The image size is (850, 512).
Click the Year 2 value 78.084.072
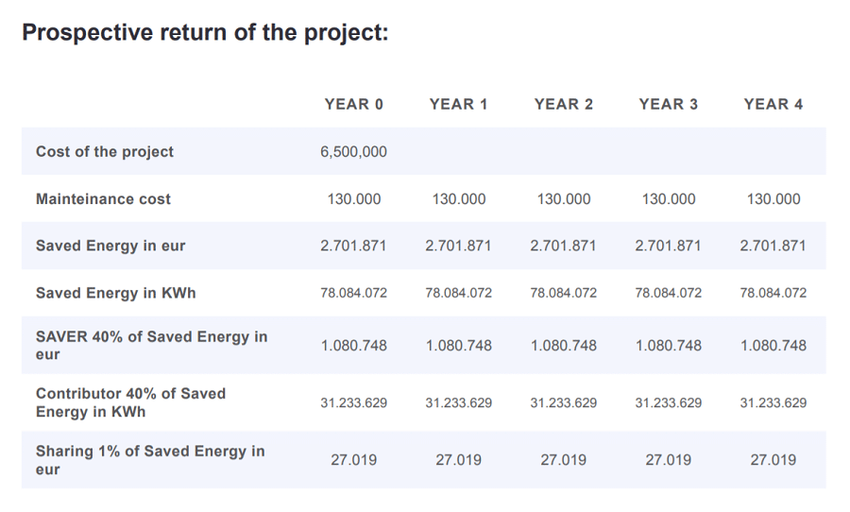point(563,293)
